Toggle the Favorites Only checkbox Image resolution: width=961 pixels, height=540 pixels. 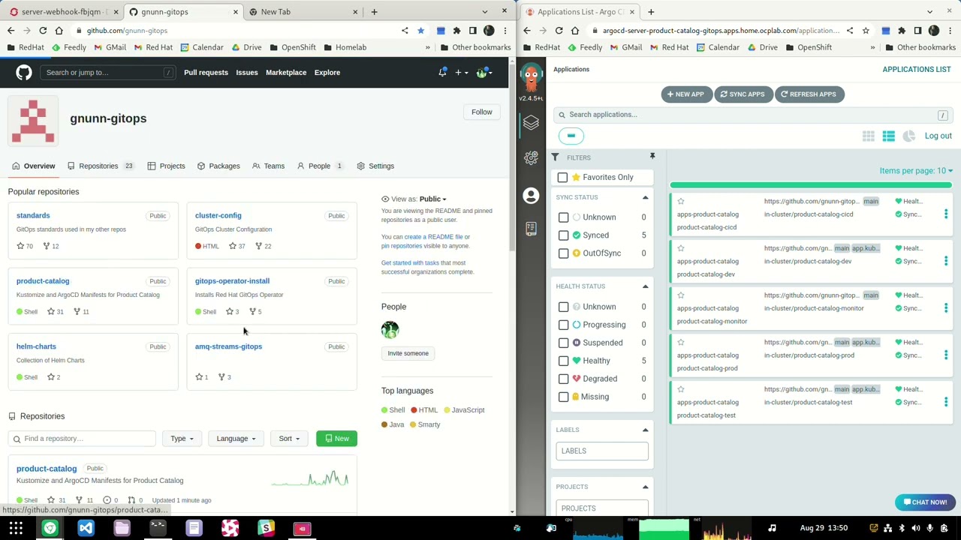(x=562, y=177)
